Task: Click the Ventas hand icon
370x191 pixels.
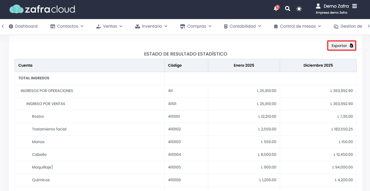Action: 99,27
